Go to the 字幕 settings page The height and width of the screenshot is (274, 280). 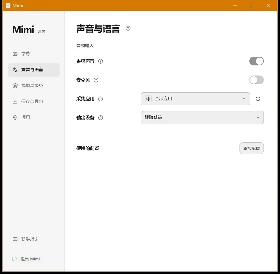click(x=34, y=54)
